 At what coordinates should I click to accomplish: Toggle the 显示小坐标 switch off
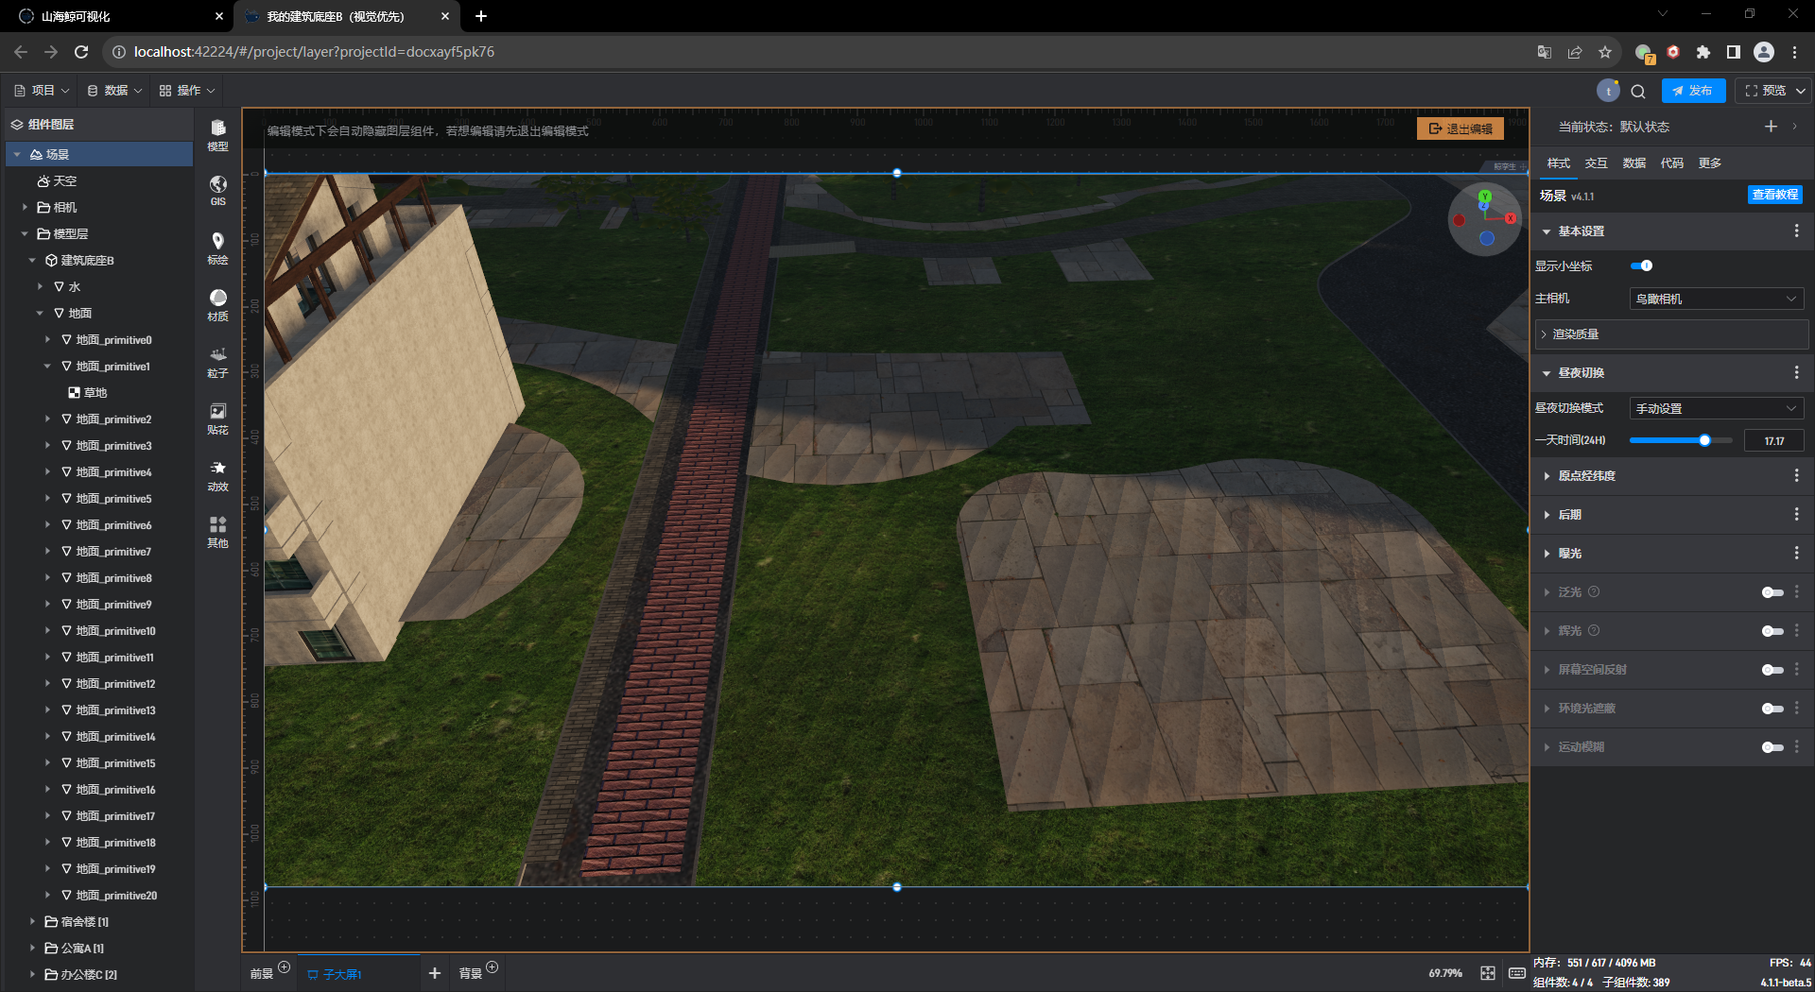point(1642,265)
